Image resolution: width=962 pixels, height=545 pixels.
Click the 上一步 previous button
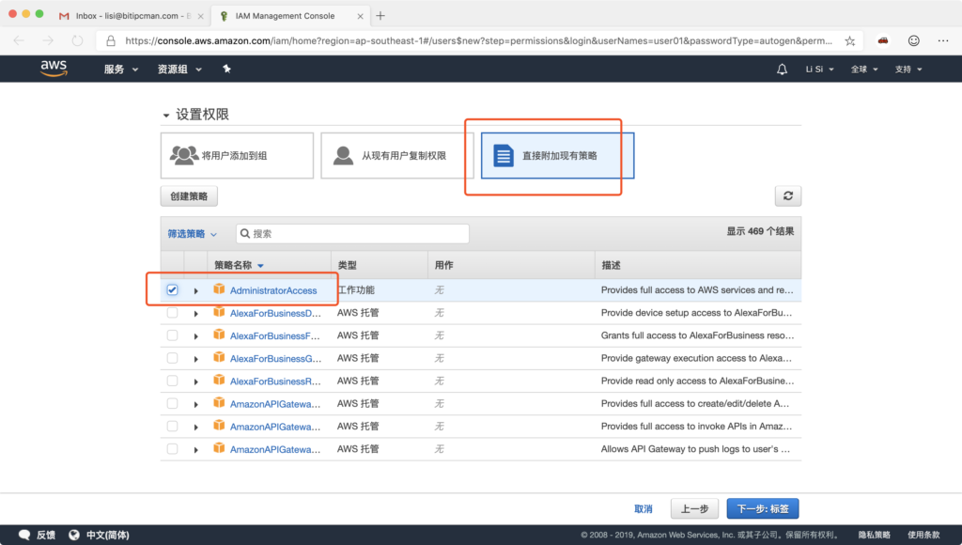click(x=694, y=508)
